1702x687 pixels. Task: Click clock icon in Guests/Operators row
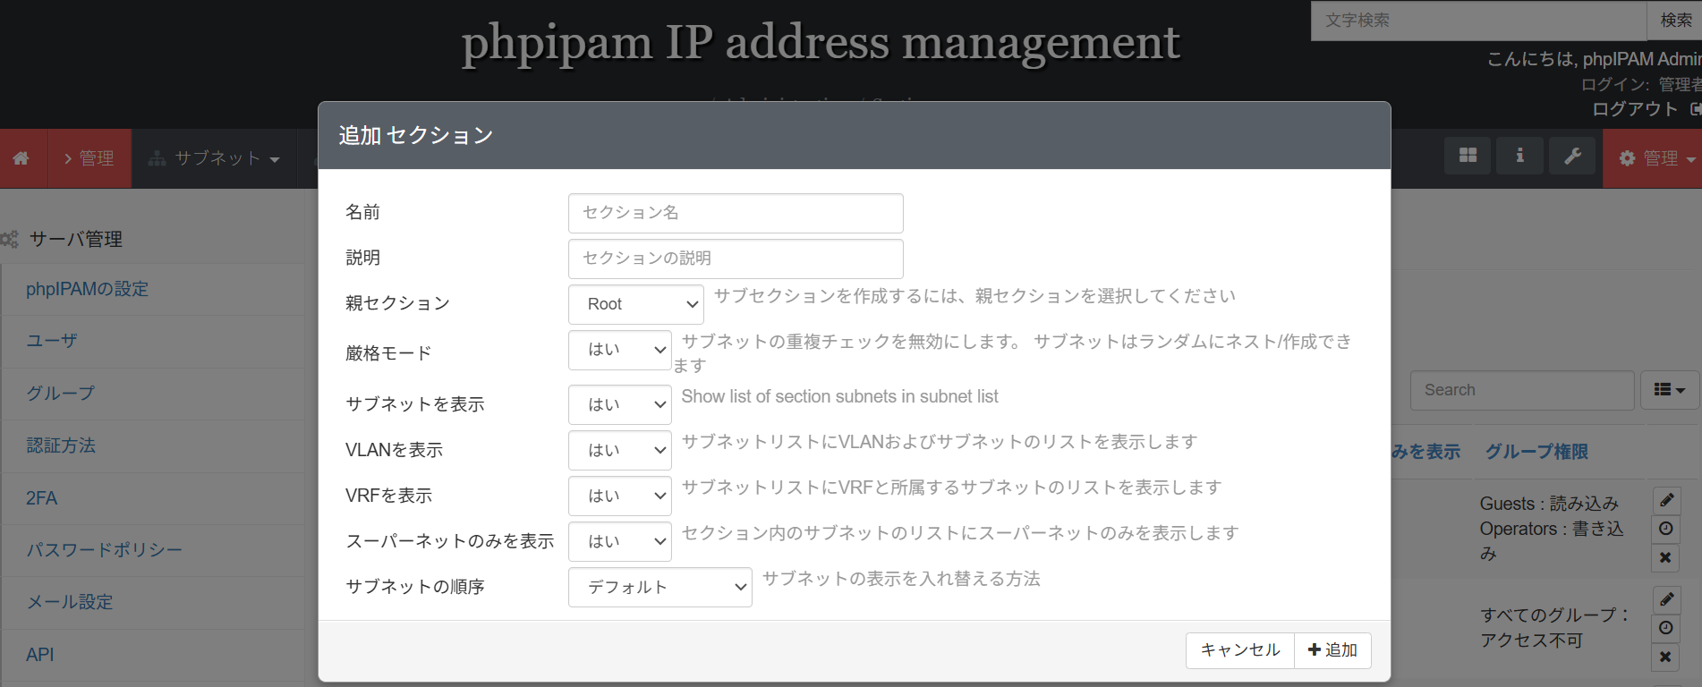click(x=1666, y=529)
